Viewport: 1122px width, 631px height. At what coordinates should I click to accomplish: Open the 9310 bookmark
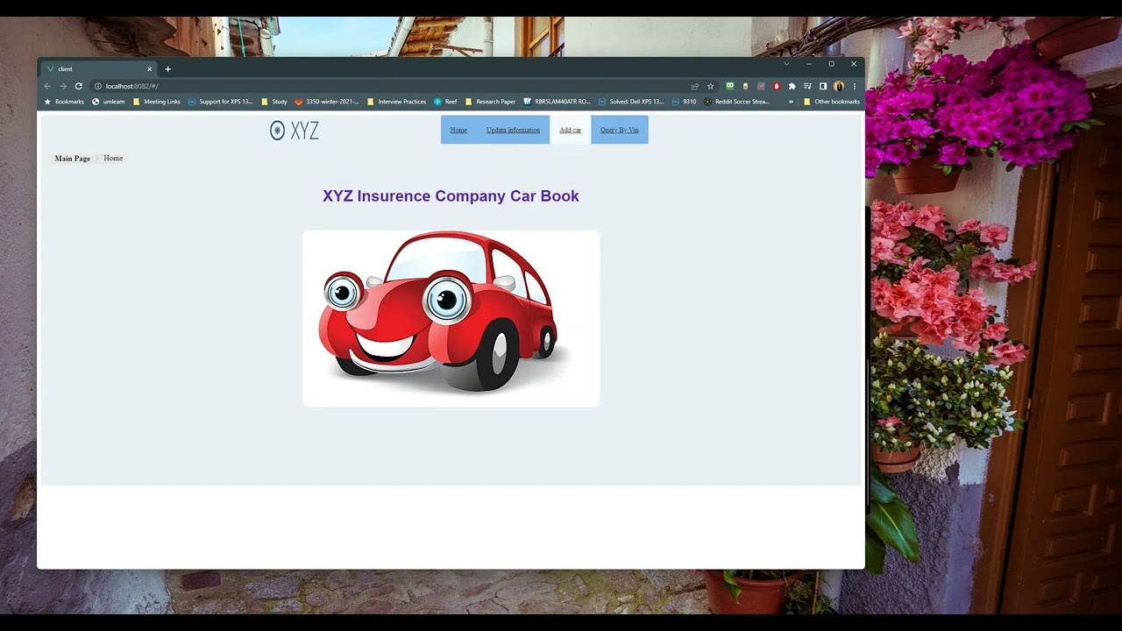point(684,102)
